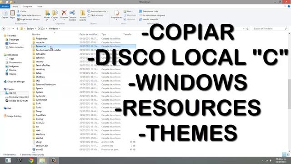The image size is (291, 164).
Task: Switch to details view icon in status bar
Action: click(284, 154)
